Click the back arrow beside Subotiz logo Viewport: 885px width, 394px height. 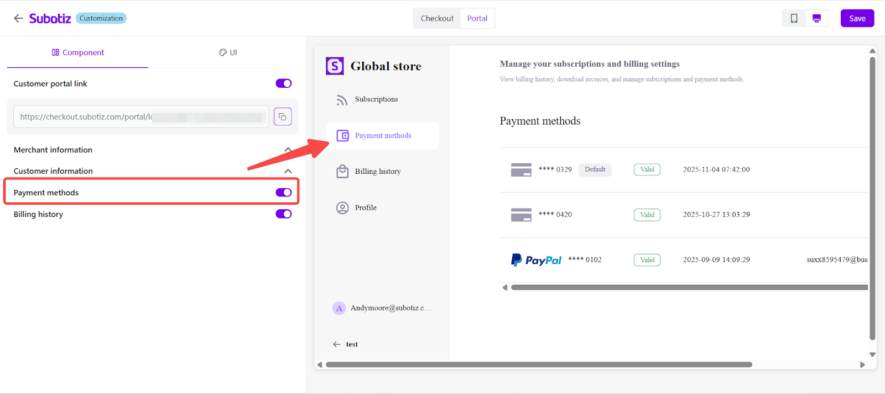pos(18,18)
